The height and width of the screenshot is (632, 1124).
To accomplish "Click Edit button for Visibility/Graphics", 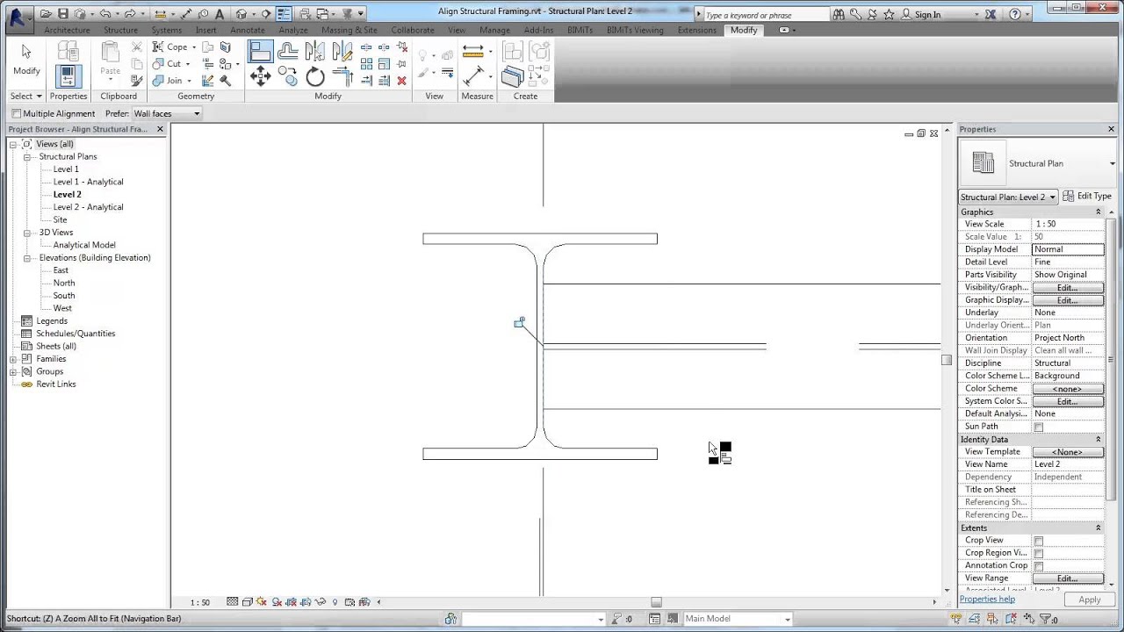I will 1068,288.
